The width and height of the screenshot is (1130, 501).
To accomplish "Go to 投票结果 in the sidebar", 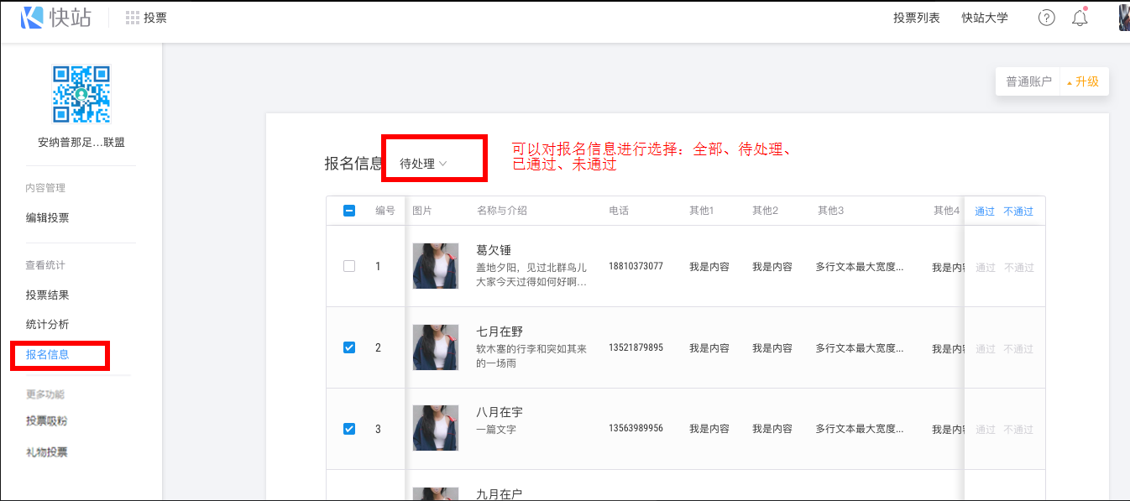I will (48, 295).
